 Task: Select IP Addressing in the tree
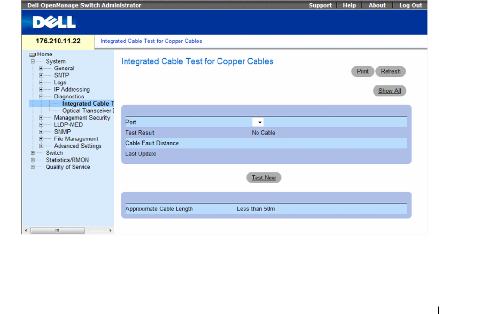[72, 90]
